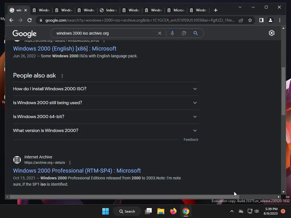This screenshot has width=291, height=218.
Task: Open the Windows Start menu
Action: [x=106, y=211]
